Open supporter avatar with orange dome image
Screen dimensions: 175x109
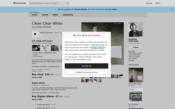(121, 76)
